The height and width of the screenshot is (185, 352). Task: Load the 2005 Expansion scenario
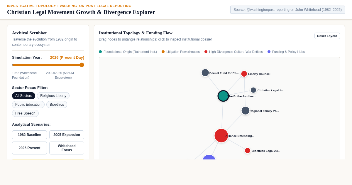click(x=67, y=135)
